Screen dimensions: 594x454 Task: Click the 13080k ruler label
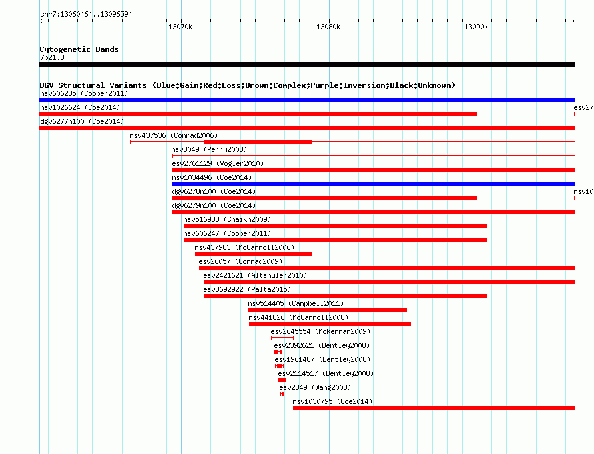[x=328, y=27]
